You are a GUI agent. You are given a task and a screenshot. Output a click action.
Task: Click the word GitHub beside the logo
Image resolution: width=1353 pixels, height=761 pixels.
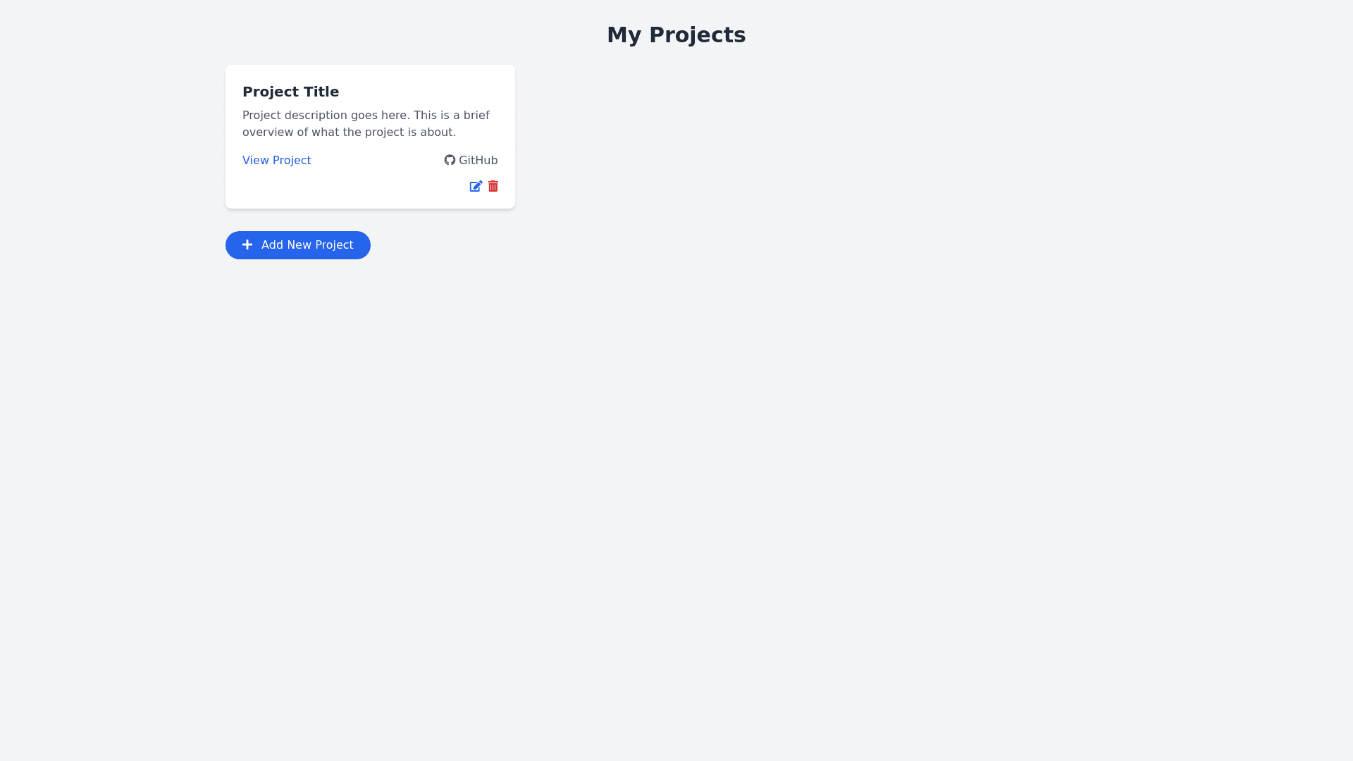[478, 160]
